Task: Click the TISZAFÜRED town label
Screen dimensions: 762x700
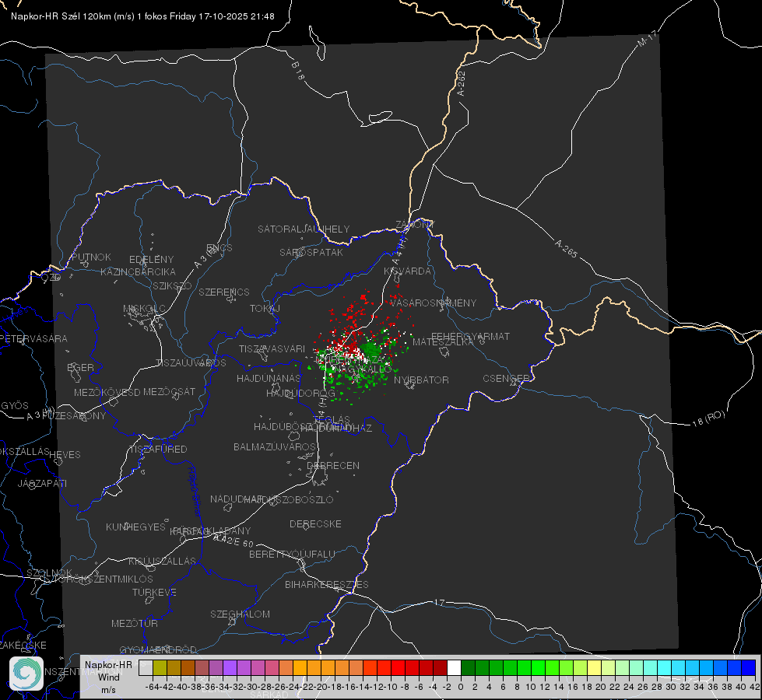Action: [158, 450]
